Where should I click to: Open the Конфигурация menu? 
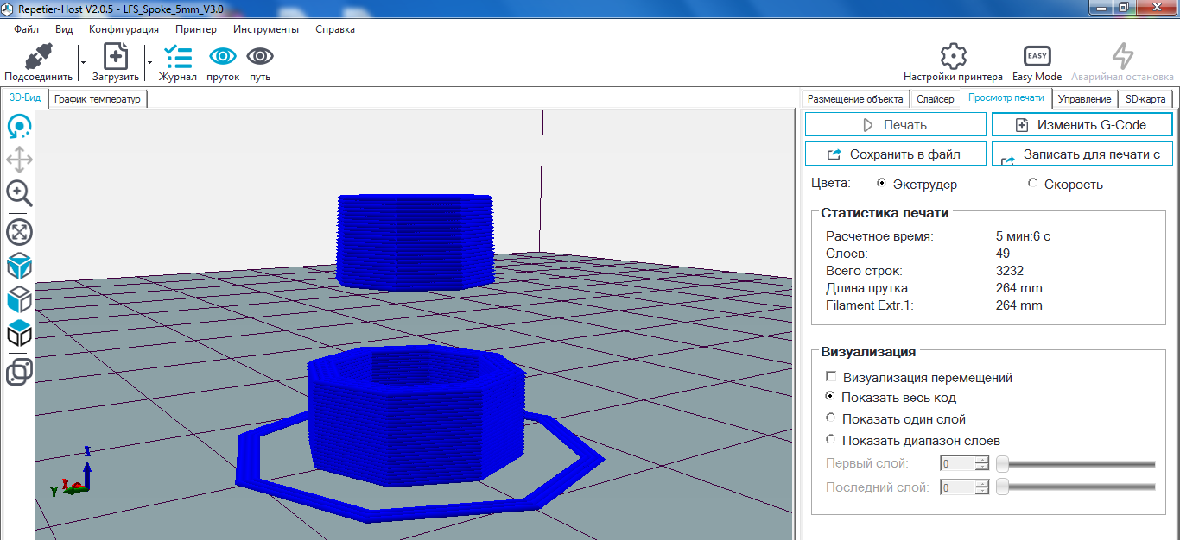coord(124,29)
